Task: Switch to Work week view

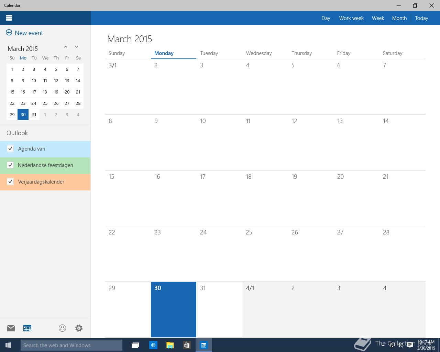Action: point(351,18)
